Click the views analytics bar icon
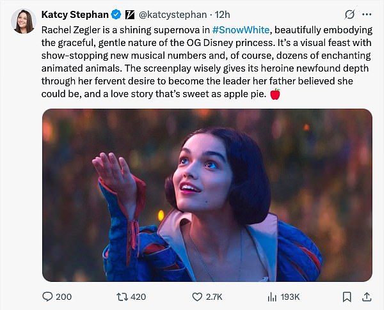Viewport: 389px width, 310px height. 271,297
